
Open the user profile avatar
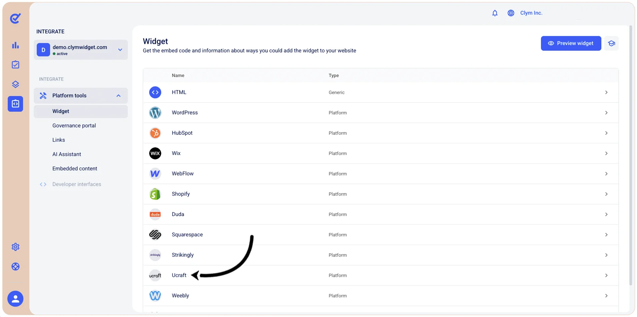click(x=15, y=299)
